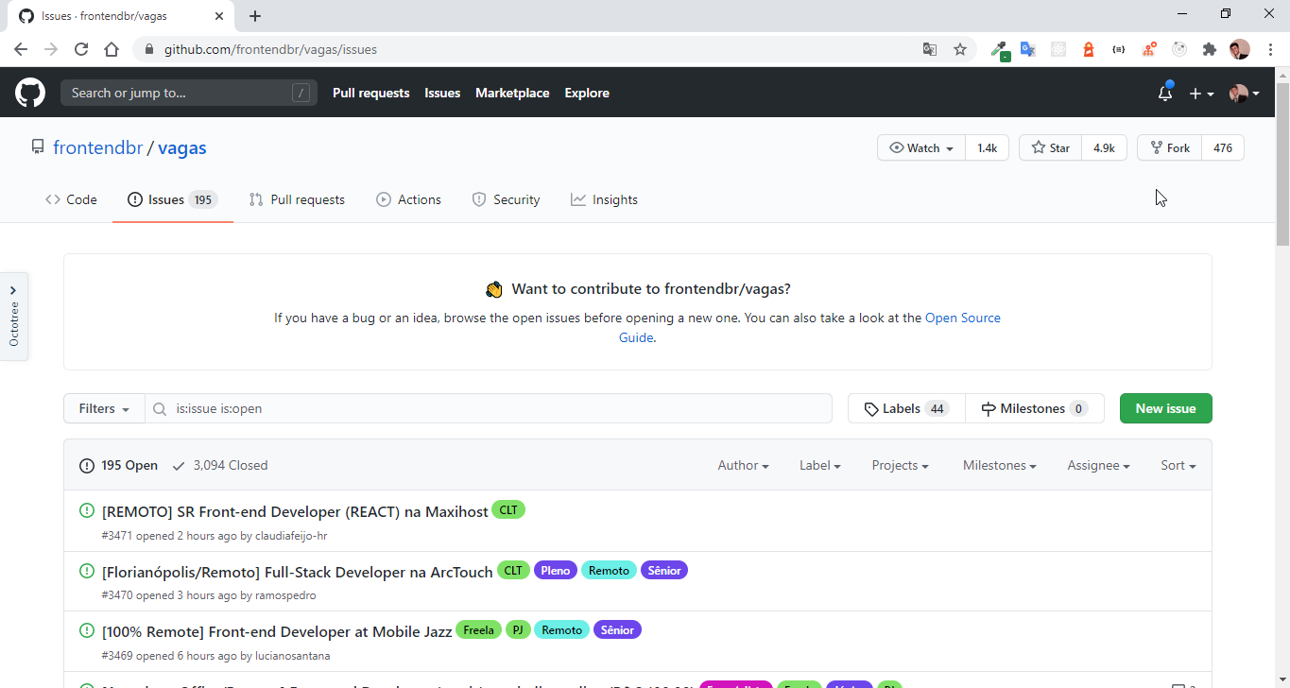The image size is (1290, 688).
Task: Open the Watch dropdown button
Action: (x=921, y=147)
